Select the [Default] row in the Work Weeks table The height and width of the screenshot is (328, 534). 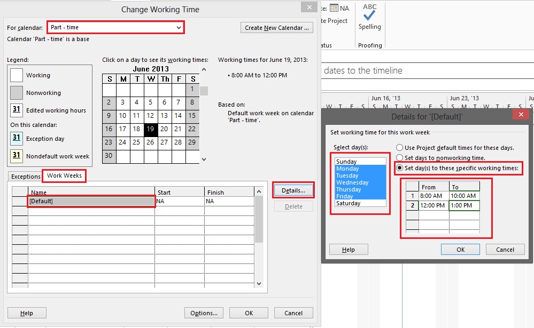(91, 201)
